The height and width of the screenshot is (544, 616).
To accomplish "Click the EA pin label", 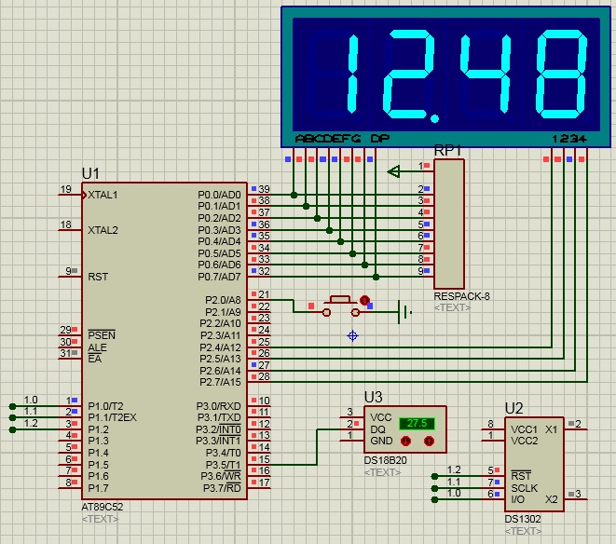I will coord(95,359).
